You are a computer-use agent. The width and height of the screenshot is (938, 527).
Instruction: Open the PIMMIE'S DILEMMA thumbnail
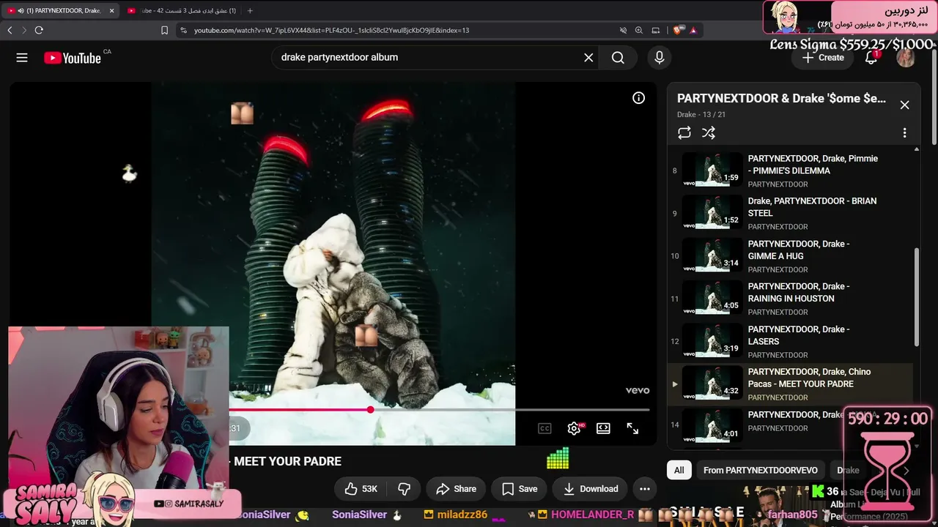tap(712, 170)
